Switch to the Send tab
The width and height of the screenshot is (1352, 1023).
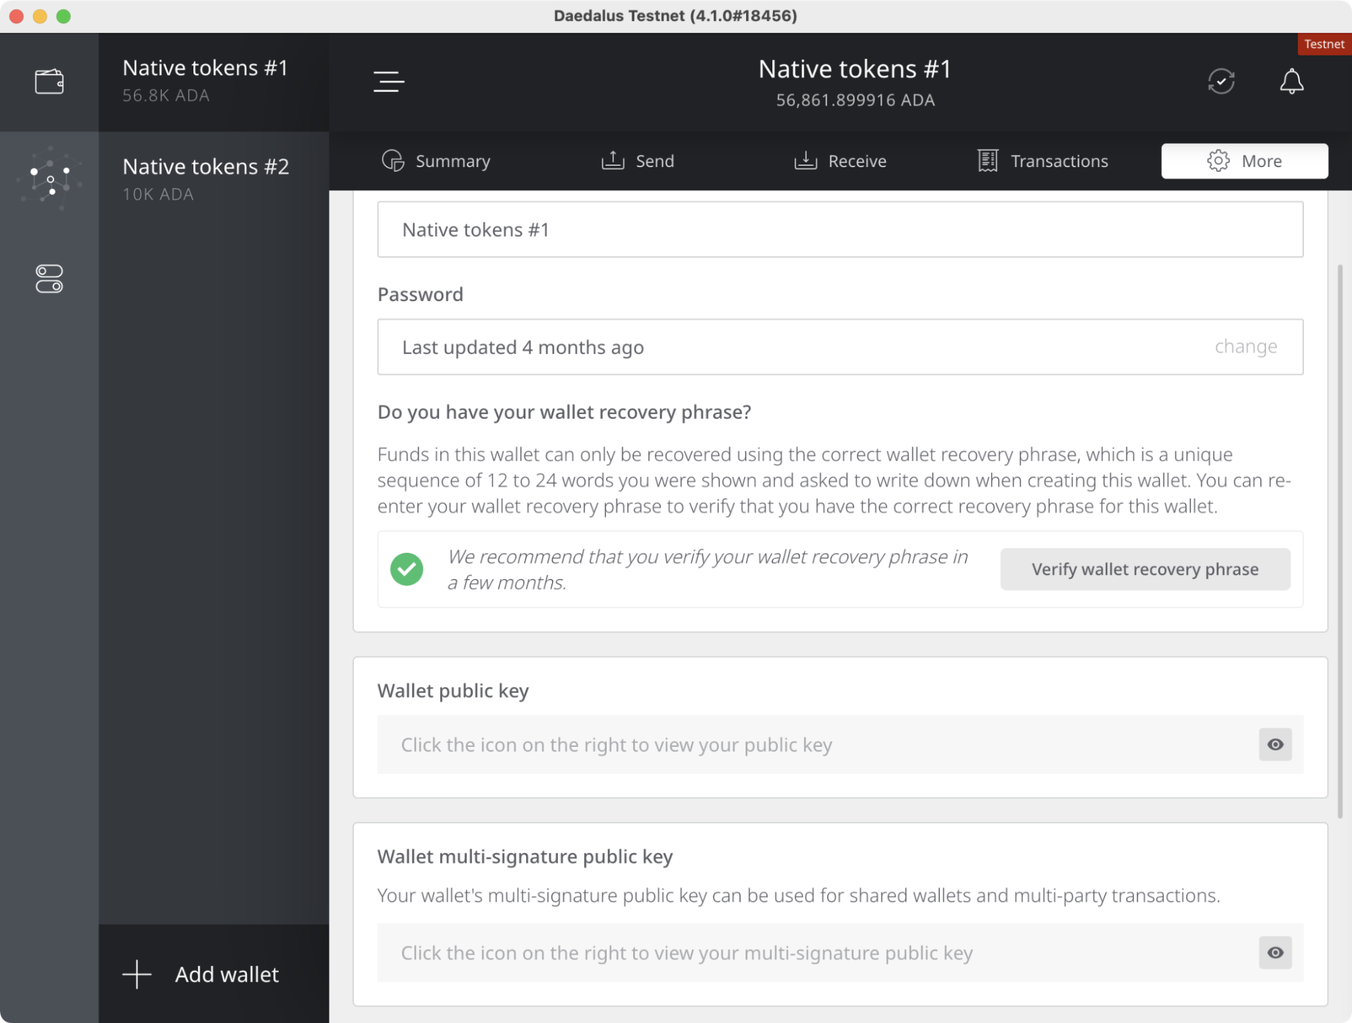(x=638, y=161)
